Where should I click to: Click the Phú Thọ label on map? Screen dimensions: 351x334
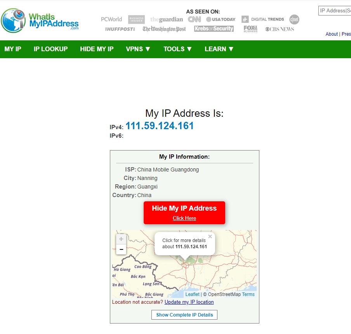click(x=127, y=294)
